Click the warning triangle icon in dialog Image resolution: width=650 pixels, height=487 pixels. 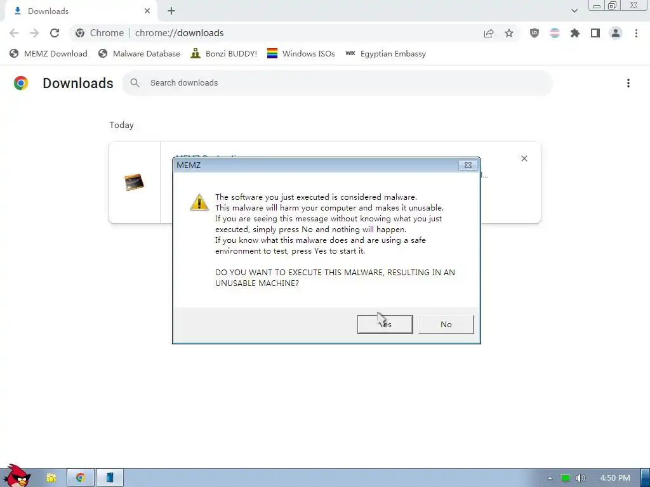(199, 202)
